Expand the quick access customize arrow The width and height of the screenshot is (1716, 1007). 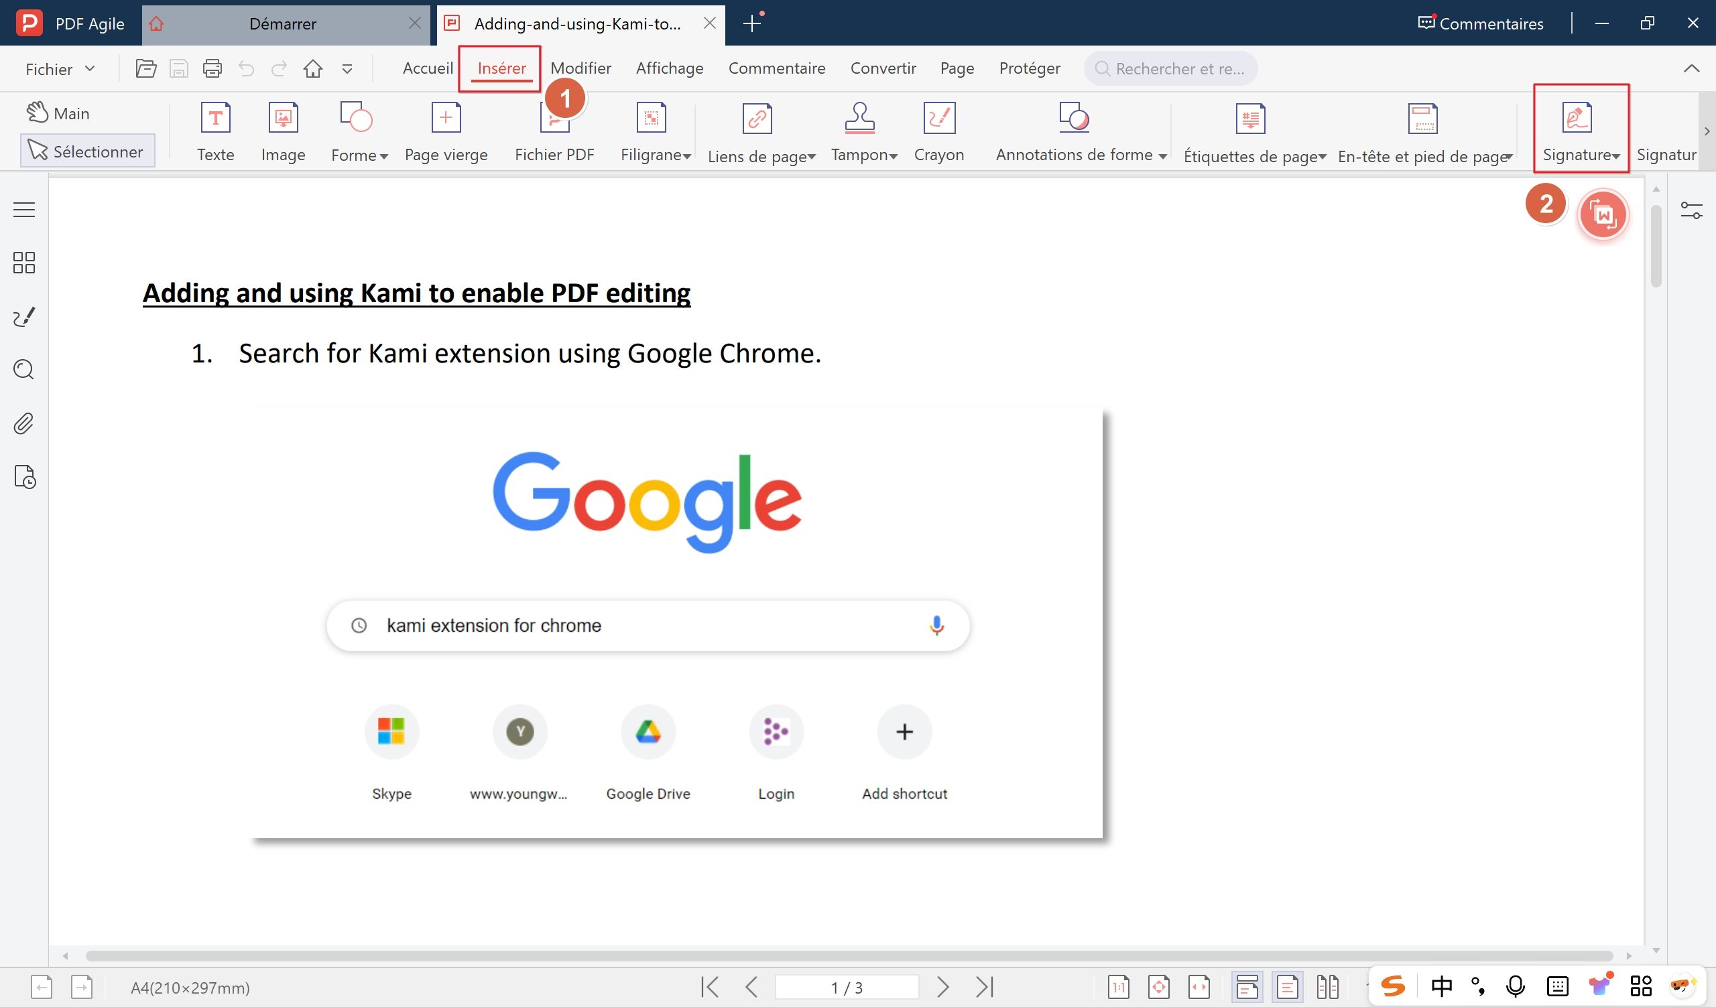(x=347, y=69)
